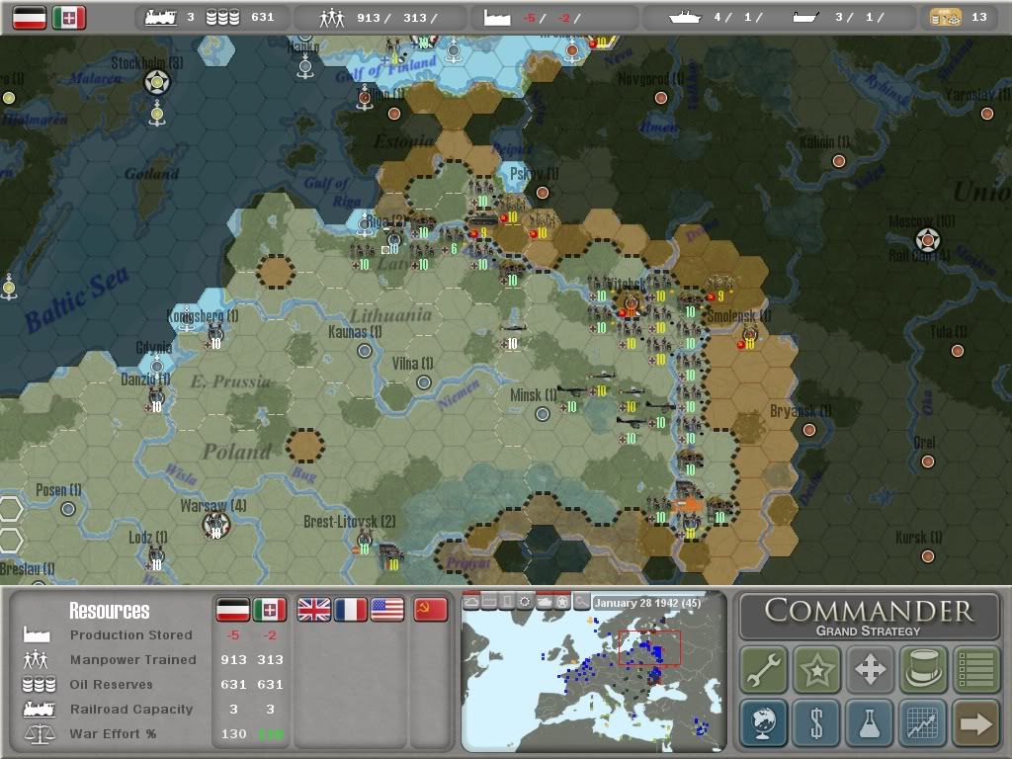Click the Commander Grand Strategy title banner
Viewport: 1012px width, 759px height.
coord(869,617)
